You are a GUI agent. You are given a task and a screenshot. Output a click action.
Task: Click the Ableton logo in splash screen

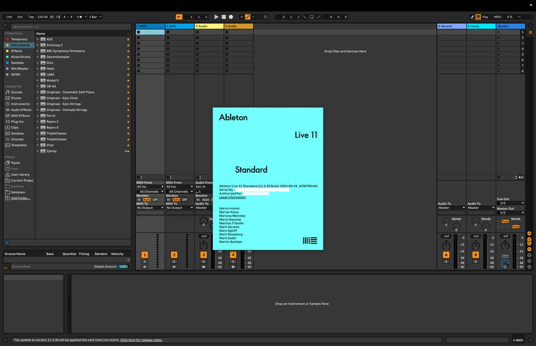(310, 241)
